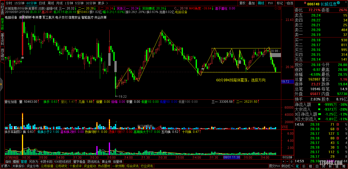Click the X10 volume scale marker

tap(284, 127)
